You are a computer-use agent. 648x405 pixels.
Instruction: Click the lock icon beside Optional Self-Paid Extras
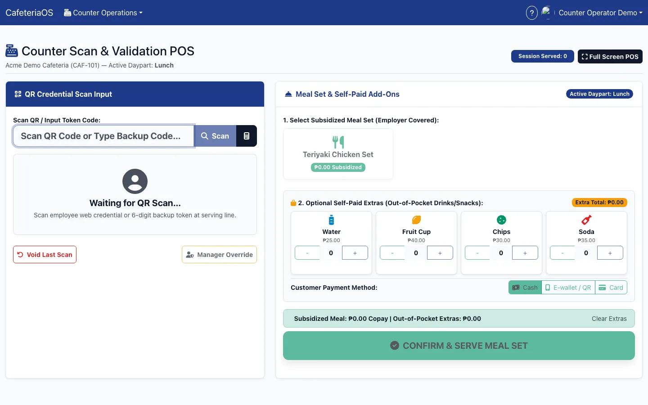point(293,203)
